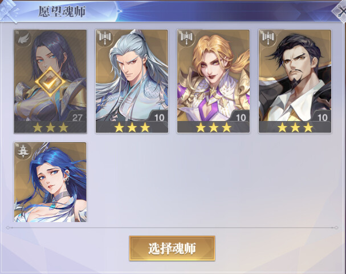The image size is (346, 274).
Task: Click the tree-shaped class icon on blue-haired card
Action: [x=23, y=151]
